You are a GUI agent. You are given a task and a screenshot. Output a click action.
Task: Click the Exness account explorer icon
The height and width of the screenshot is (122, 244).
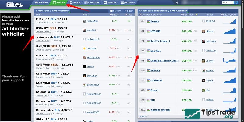coord(148,21)
